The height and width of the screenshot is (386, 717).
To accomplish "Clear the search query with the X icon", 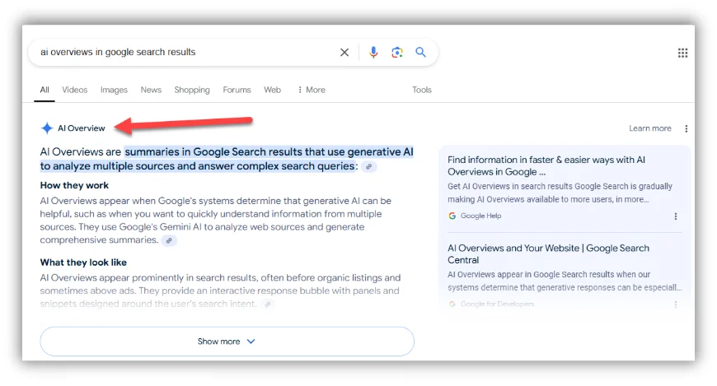I will [344, 53].
